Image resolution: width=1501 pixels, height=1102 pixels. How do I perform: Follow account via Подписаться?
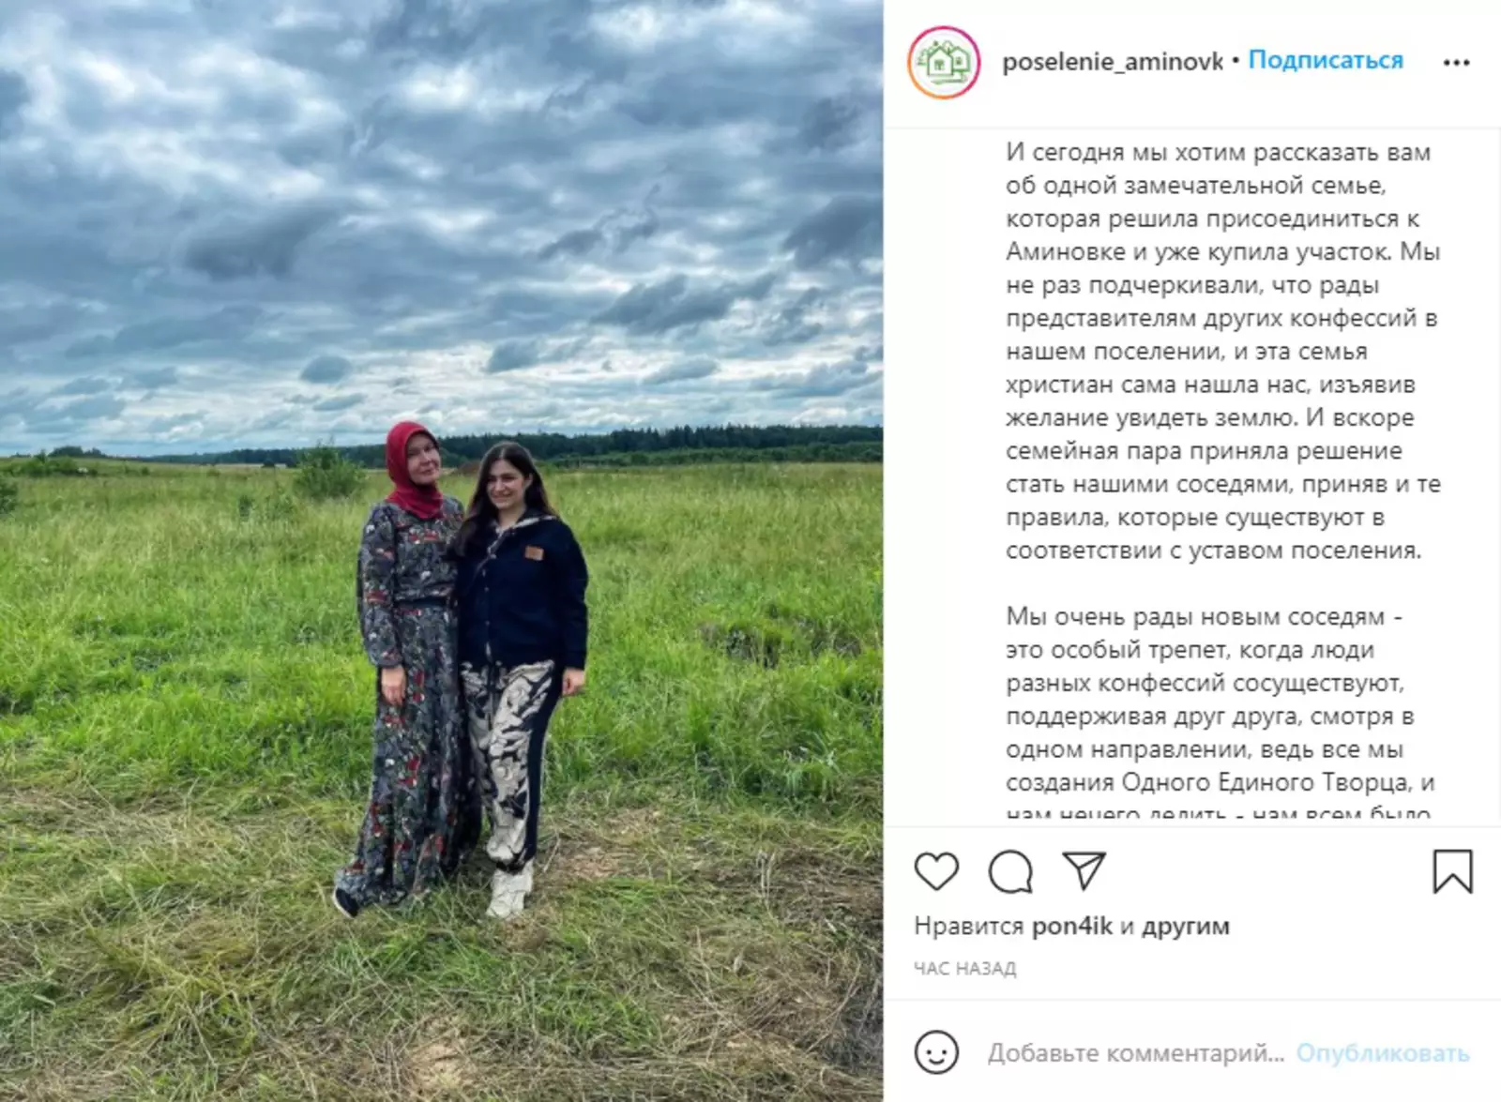(1326, 61)
